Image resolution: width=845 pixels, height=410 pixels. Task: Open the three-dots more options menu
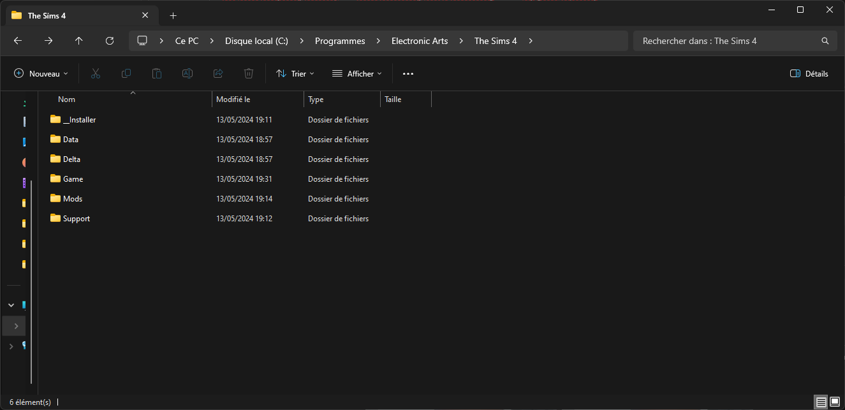(x=408, y=74)
